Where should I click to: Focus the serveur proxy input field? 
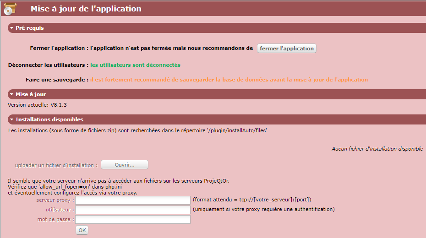point(133,200)
